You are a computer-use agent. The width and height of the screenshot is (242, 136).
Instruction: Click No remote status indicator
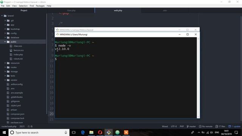pos(206,127)
